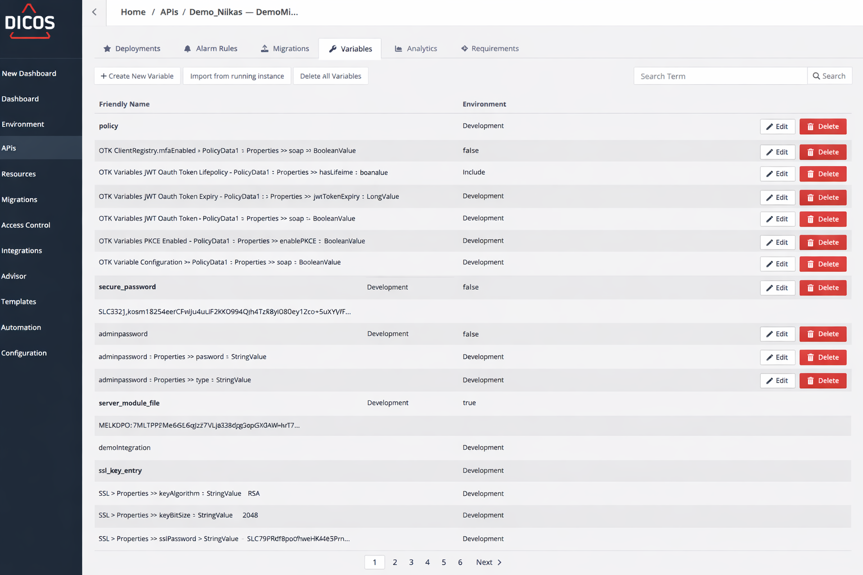Delete the policy variable

(823, 127)
